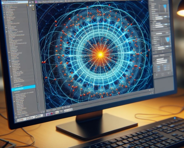Image resolution: width=184 pixels, height=148 pixels.
Task: Click the leftmost white button at the screen bottom
Action: (22, 120)
